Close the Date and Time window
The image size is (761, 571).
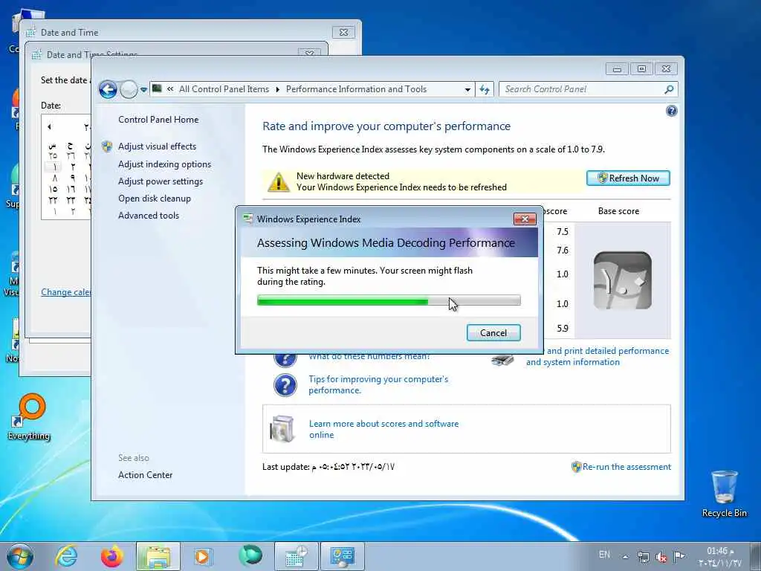[343, 33]
